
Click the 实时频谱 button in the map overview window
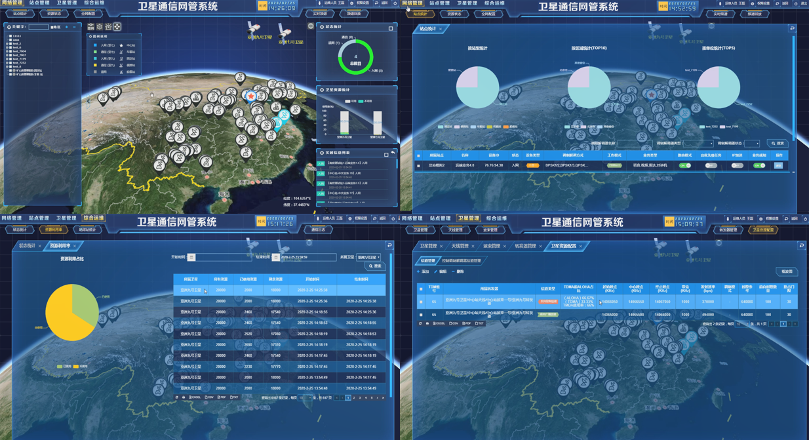320,13
